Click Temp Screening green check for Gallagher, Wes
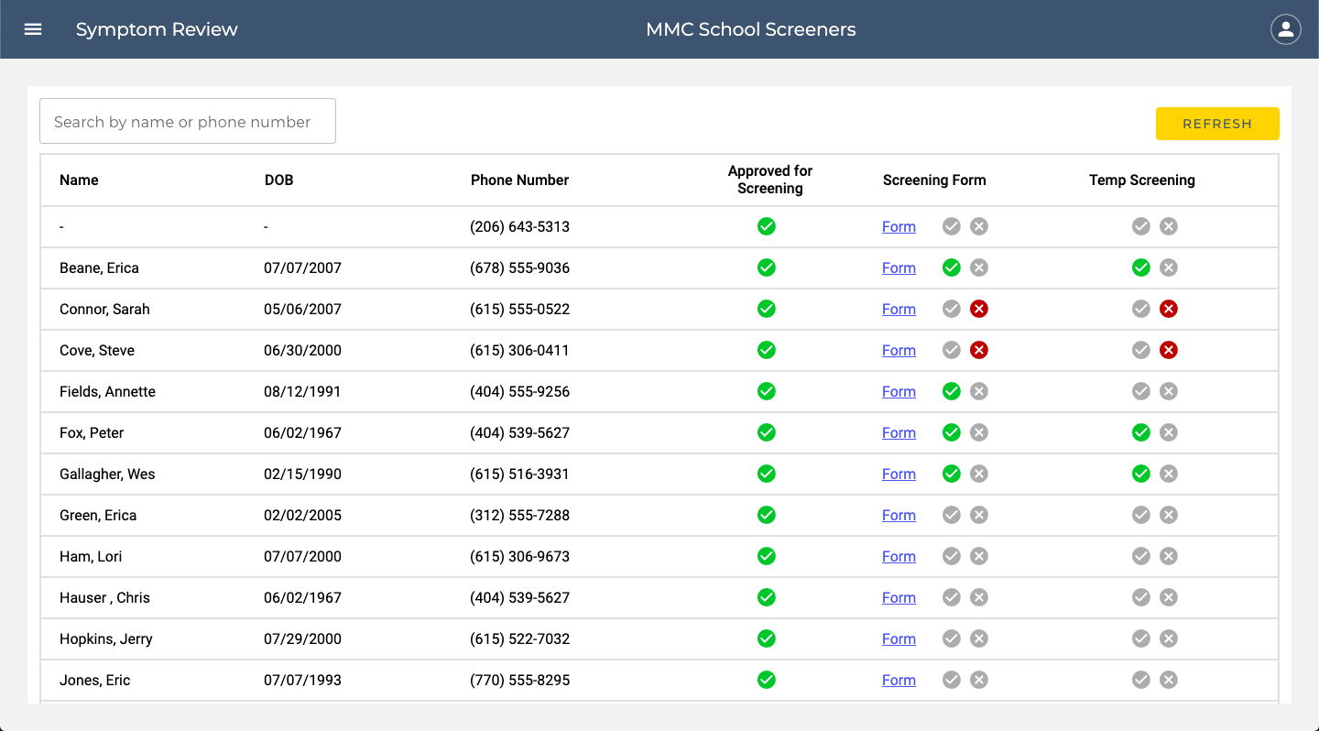Viewport: 1319px width, 731px height. [1141, 474]
